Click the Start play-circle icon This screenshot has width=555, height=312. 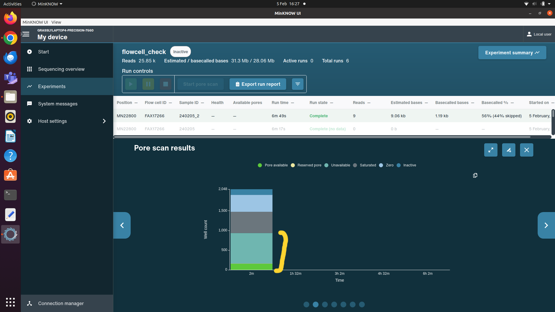coord(29,52)
